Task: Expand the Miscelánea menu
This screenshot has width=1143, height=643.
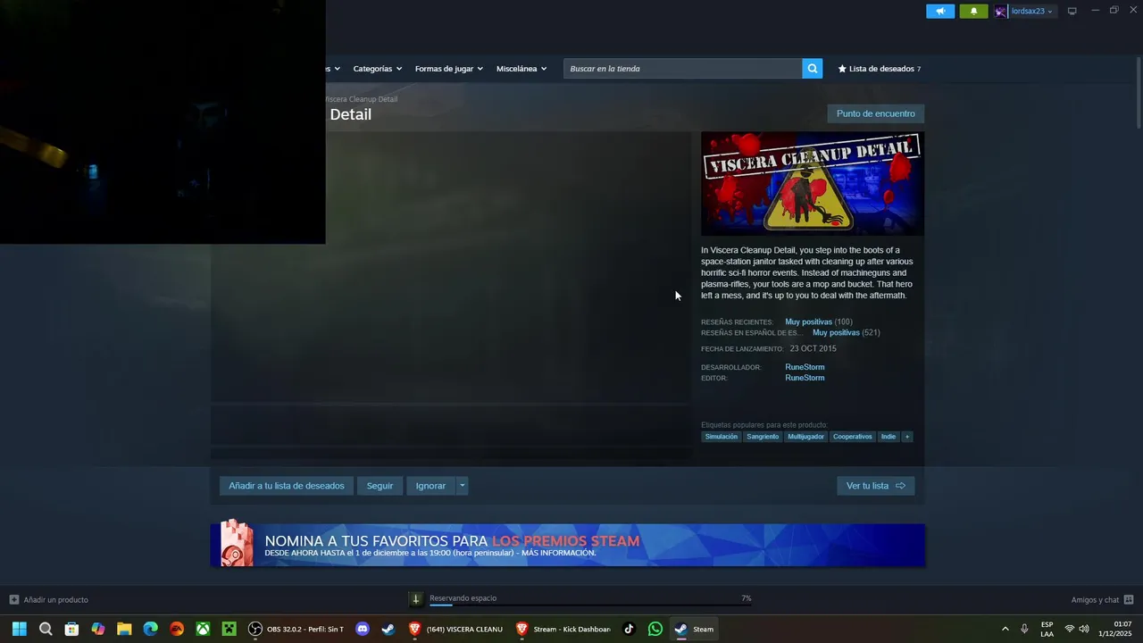Action: click(521, 69)
